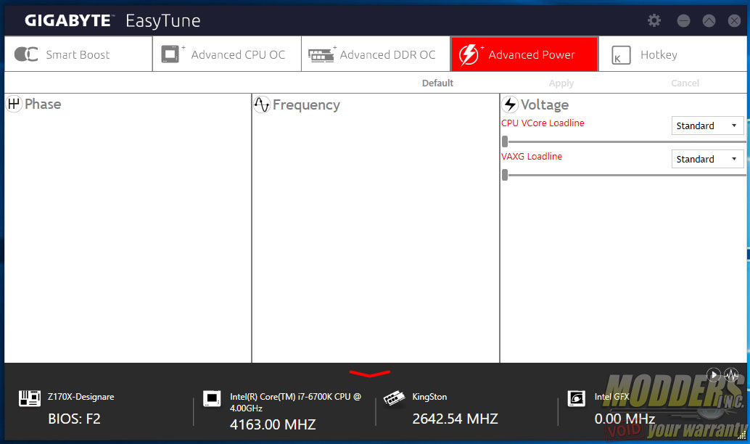Image resolution: width=750 pixels, height=444 pixels.
Task: Open the CPU VCore Loadline dropdown
Action: point(707,126)
